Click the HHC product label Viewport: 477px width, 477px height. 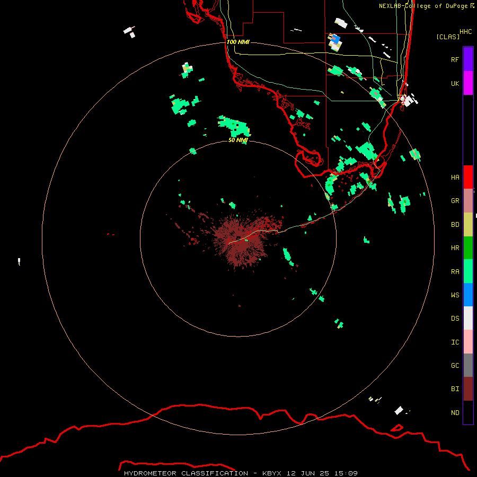click(x=465, y=32)
